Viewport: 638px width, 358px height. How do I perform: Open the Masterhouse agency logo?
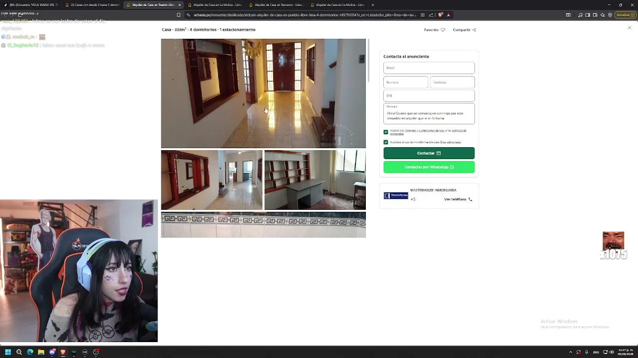click(396, 195)
